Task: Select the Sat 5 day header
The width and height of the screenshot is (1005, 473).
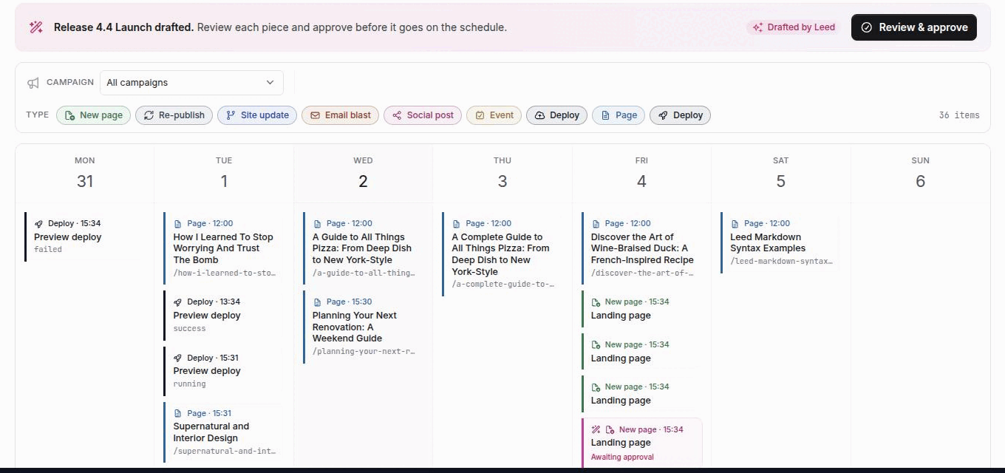Action: click(781, 174)
